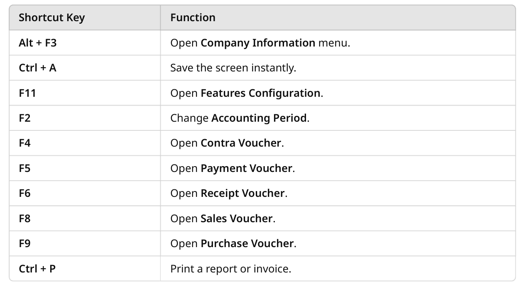529x287 pixels.
Task: Click the Purchase Voucher bold text
Action: click(x=247, y=243)
